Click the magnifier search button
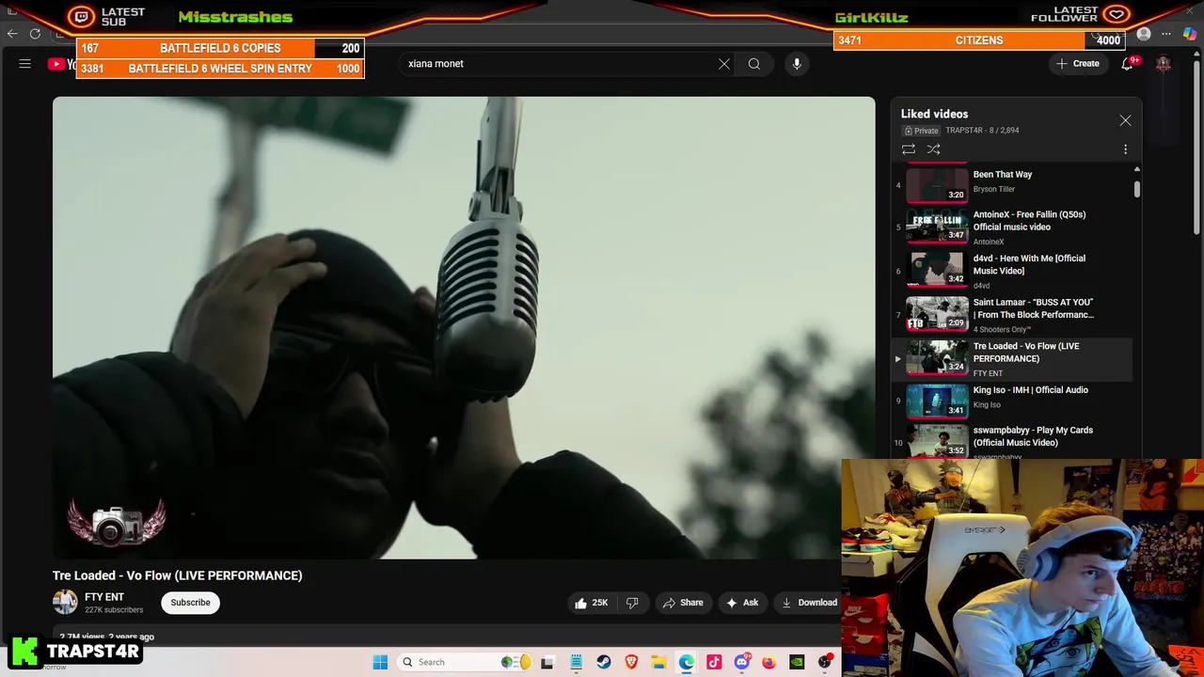The height and width of the screenshot is (677, 1204). click(x=754, y=64)
